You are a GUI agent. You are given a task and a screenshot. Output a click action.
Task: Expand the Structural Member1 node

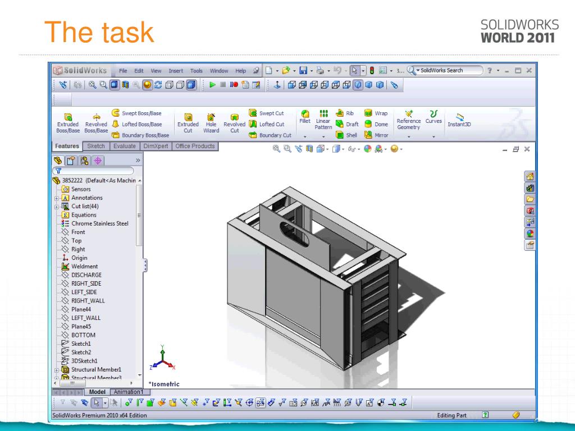pos(57,370)
